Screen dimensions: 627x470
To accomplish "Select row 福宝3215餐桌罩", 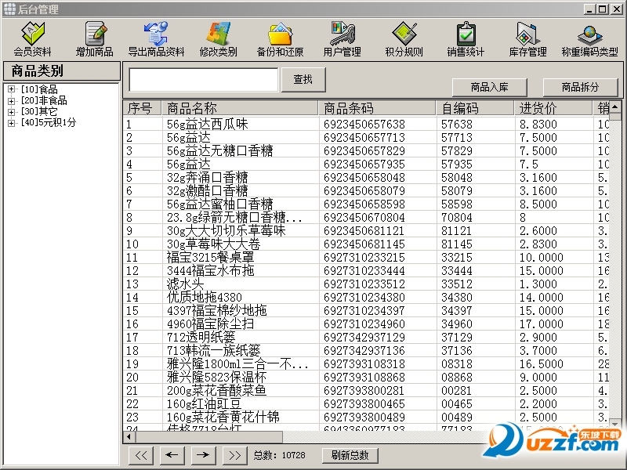I will (366, 258).
